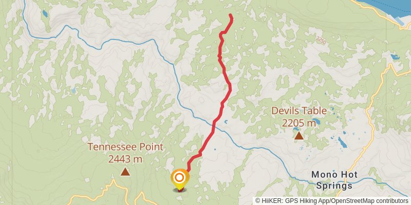Click the dark red marker under the pin

tap(179, 191)
